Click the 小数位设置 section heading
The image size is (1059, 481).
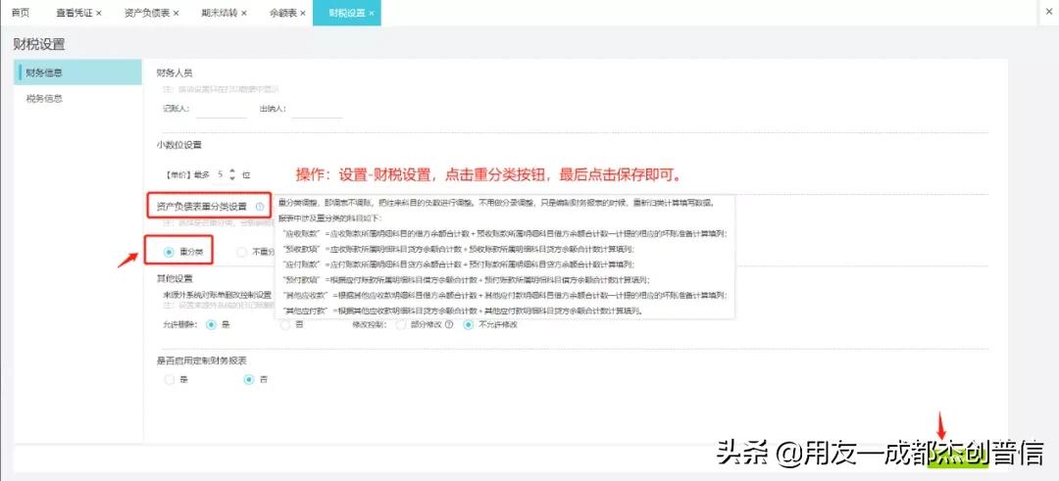(x=179, y=144)
